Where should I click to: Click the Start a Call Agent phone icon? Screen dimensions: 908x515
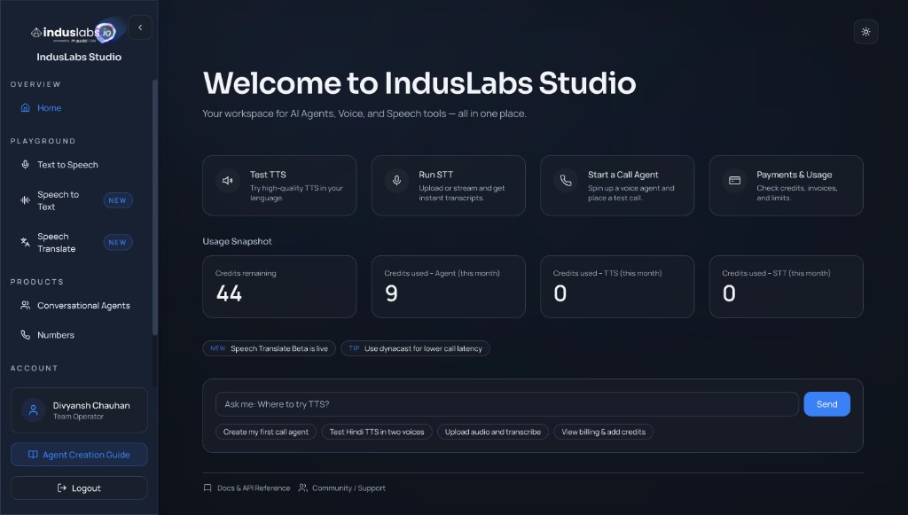pyautogui.click(x=566, y=179)
